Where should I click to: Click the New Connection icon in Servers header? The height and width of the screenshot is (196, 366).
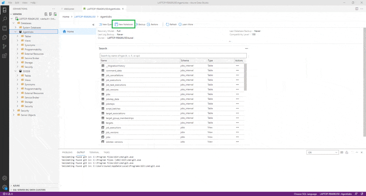[x=45, y=14]
